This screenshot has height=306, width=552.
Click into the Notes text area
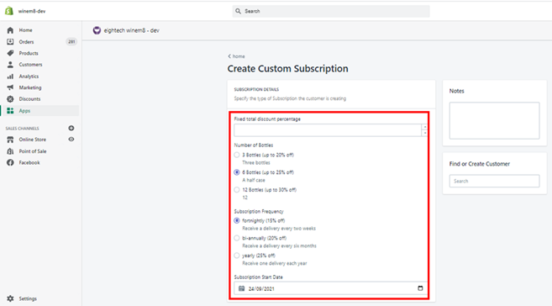click(494, 121)
